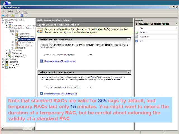Open the File menu
The image size is (179, 134).
(x=4, y=11)
